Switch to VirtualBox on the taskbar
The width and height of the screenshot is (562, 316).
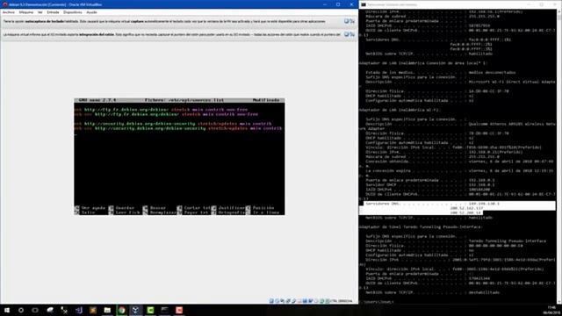136,310
